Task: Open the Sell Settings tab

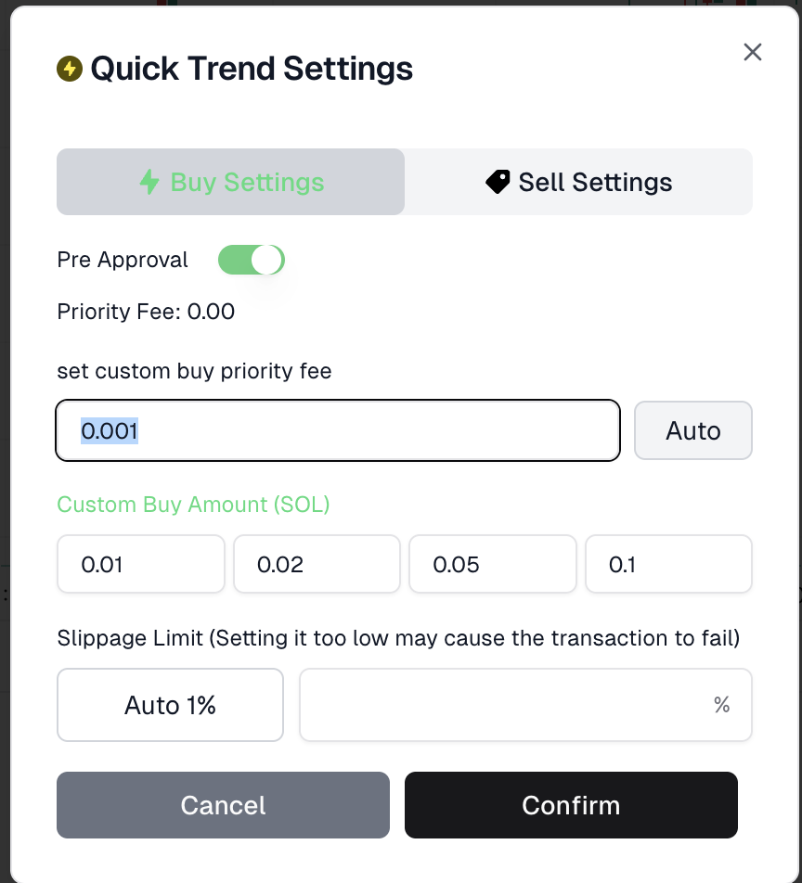Action: (x=578, y=182)
